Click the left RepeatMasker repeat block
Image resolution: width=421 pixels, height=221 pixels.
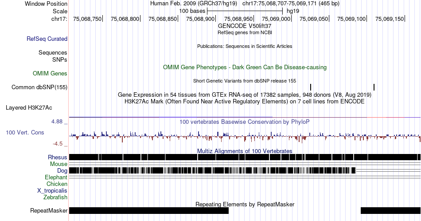click(x=149, y=210)
